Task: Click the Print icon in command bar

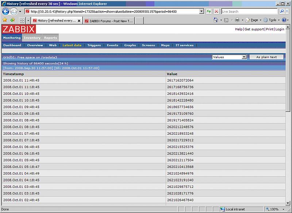Action: [237, 20]
